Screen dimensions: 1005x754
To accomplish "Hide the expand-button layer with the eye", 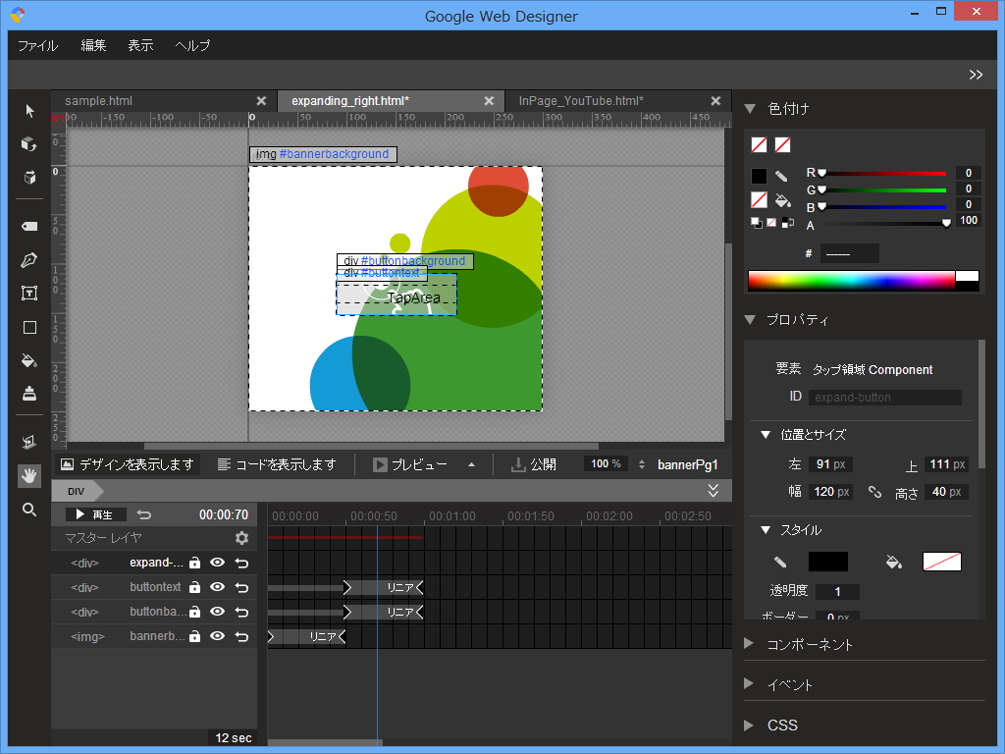I will click(217, 563).
